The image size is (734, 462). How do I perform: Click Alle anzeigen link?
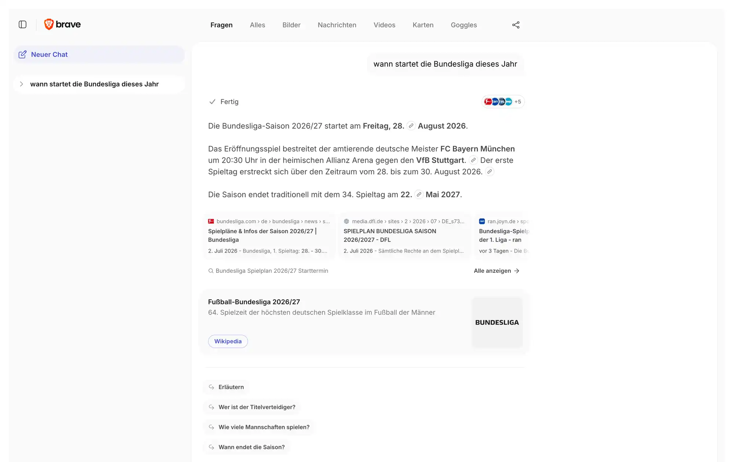(497, 271)
